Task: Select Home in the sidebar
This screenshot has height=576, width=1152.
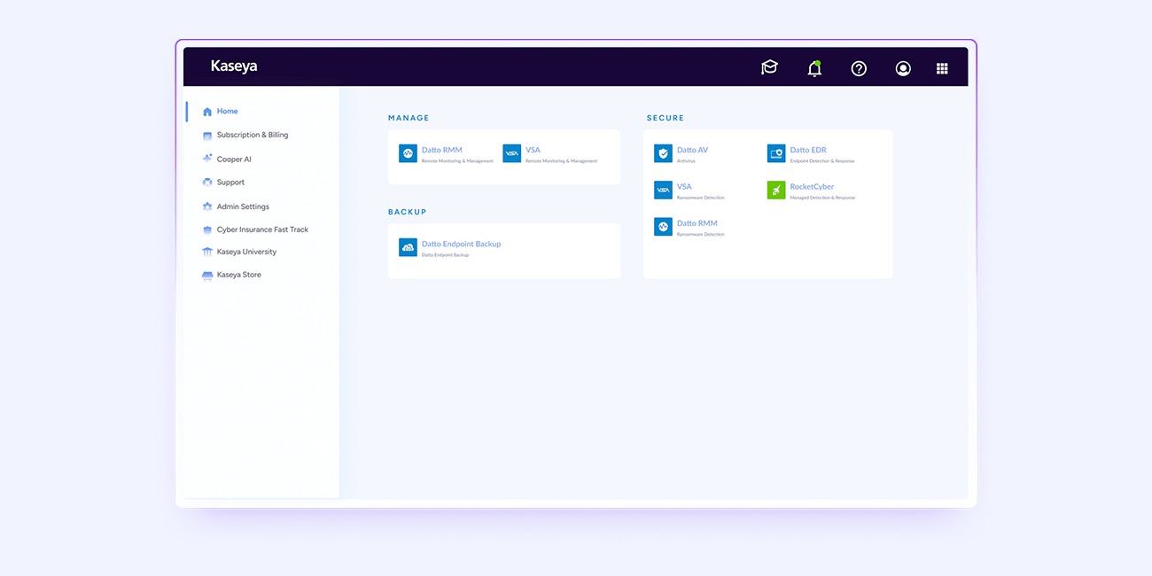Action: pos(227,112)
